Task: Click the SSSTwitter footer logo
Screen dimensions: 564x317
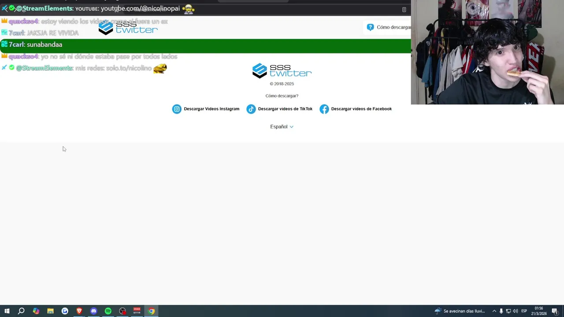Action: click(x=282, y=70)
